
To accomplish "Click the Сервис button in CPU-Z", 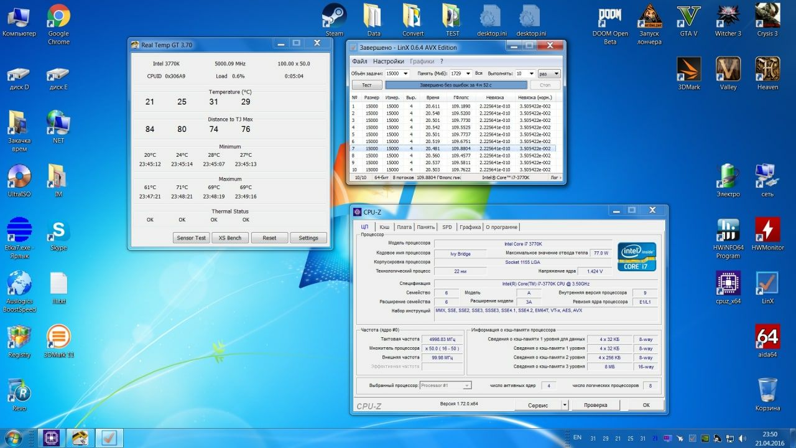I will 538,405.
